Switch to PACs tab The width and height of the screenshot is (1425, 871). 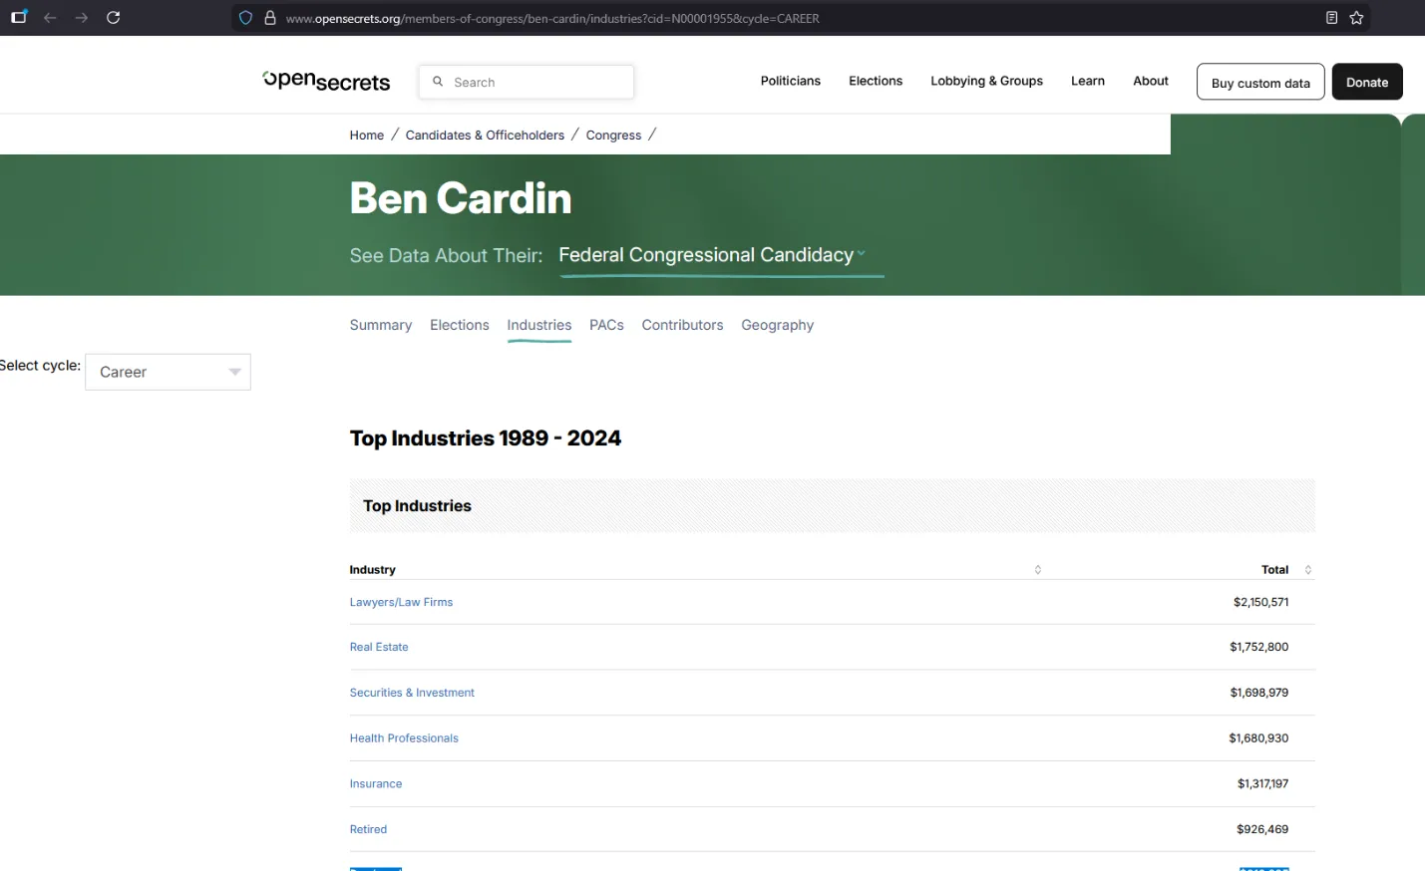(606, 325)
